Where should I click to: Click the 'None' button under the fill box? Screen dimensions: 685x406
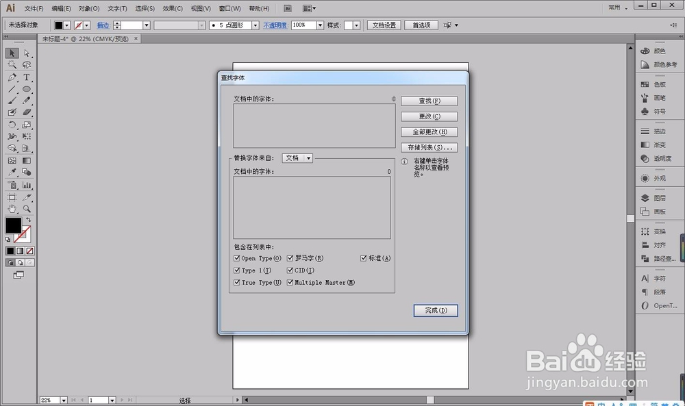[29, 251]
